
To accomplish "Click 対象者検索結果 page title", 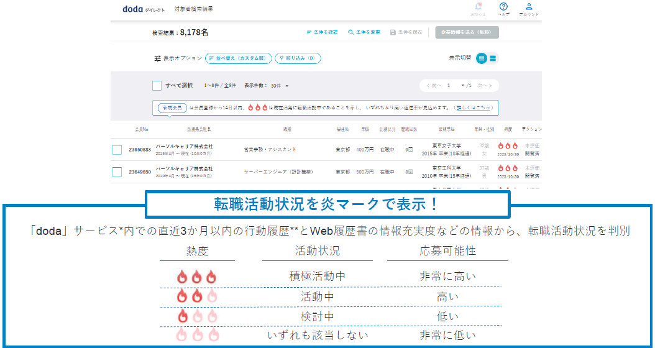I will click(194, 9).
